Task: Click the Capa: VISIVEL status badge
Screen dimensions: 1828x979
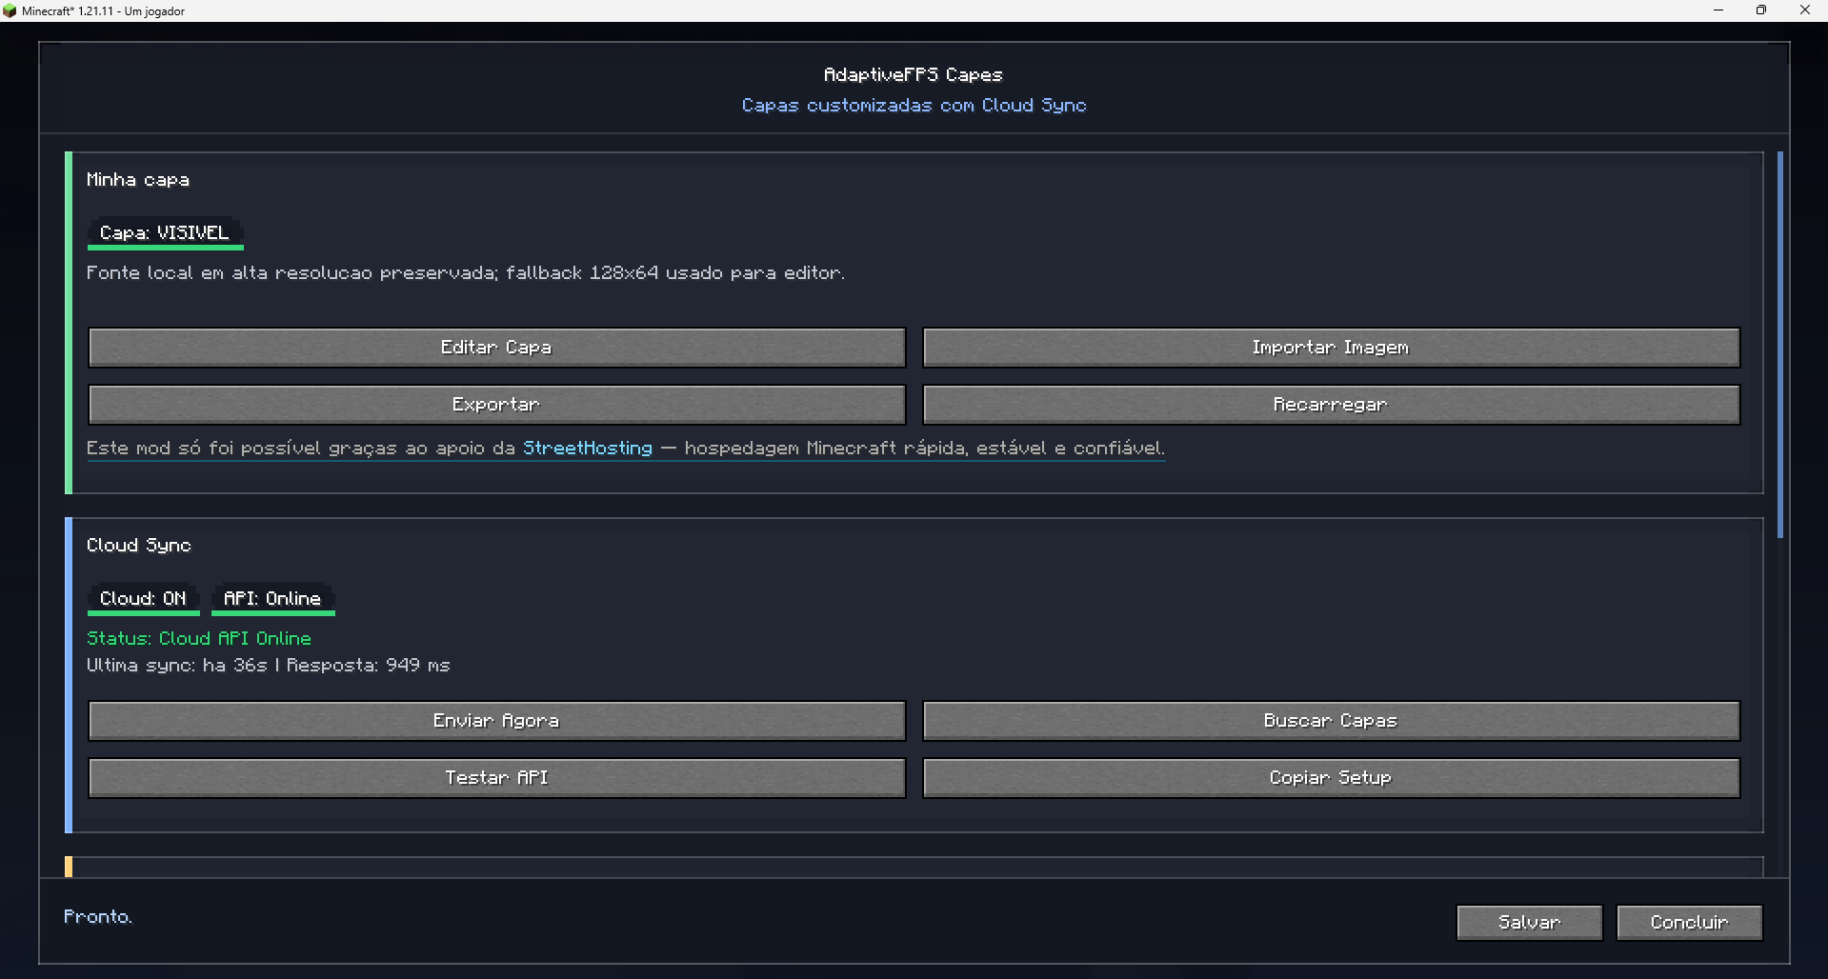Action: pyautogui.click(x=165, y=233)
